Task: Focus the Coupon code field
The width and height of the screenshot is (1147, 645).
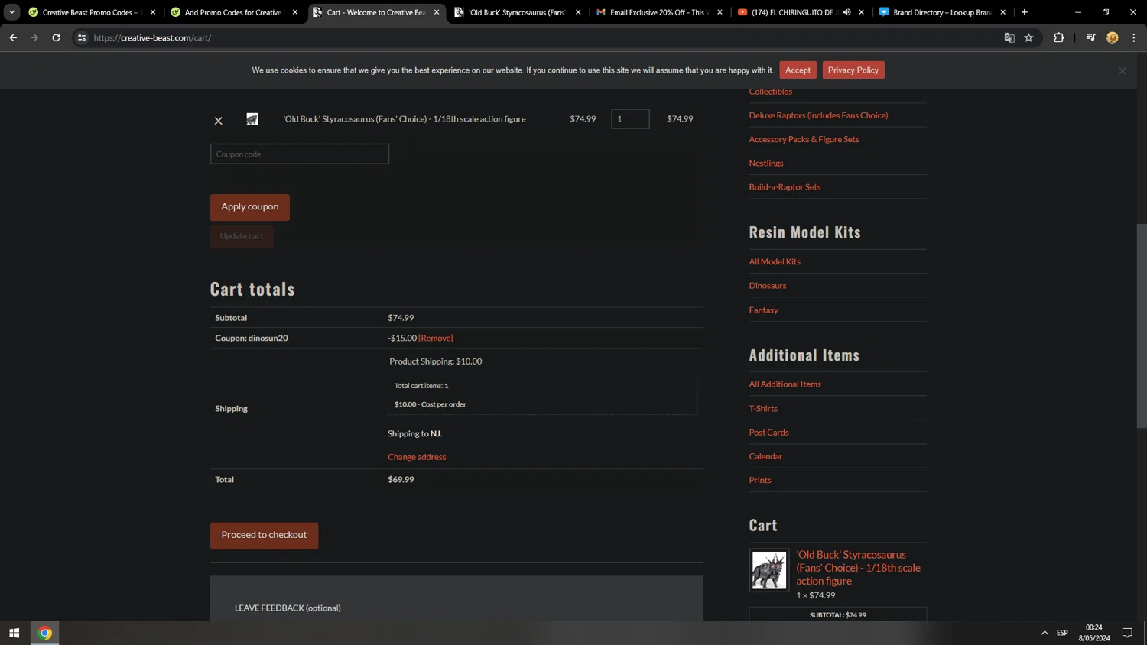Action: pyautogui.click(x=300, y=154)
